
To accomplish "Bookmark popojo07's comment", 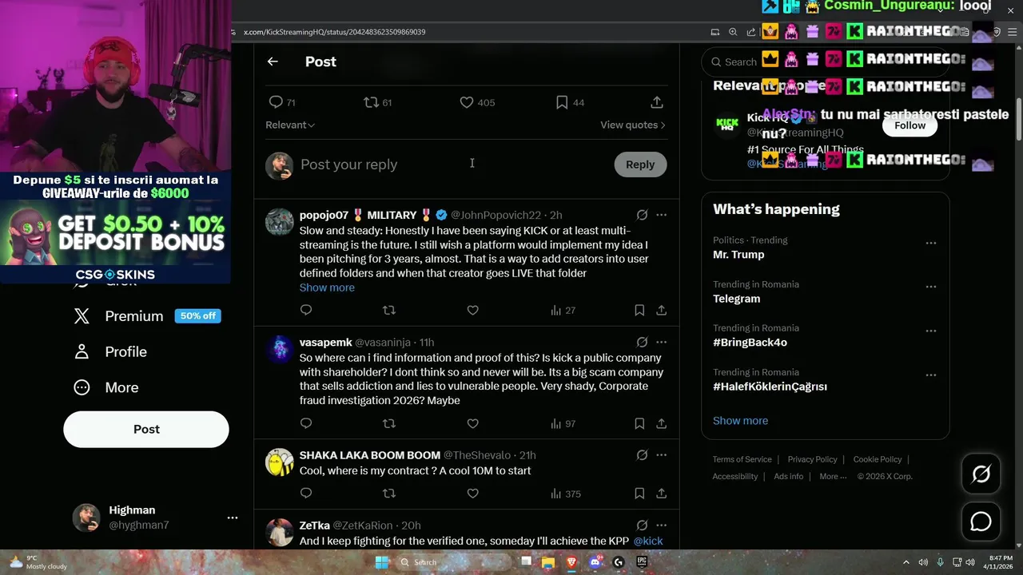I will (639, 310).
